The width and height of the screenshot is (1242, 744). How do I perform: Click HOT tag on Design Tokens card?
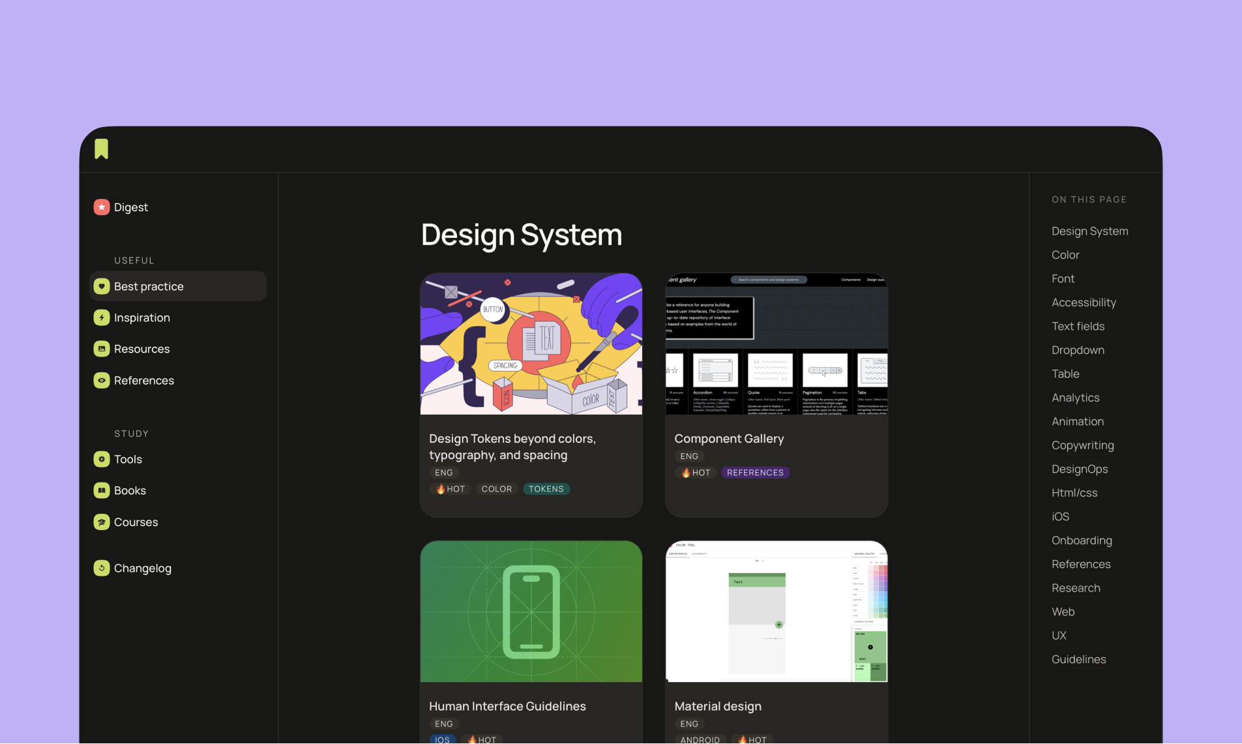click(x=451, y=489)
